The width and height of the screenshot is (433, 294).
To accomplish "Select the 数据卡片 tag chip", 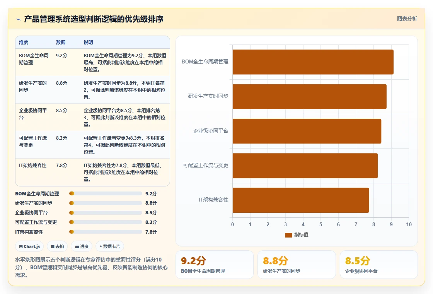I will (x=110, y=246).
